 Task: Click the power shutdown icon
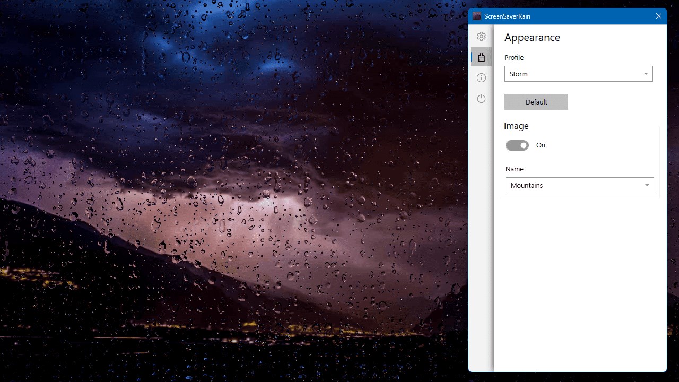coord(481,98)
